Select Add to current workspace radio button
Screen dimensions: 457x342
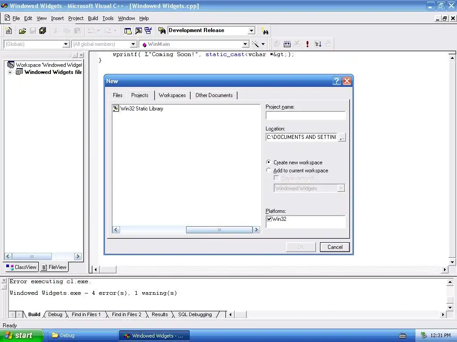pos(268,170)
